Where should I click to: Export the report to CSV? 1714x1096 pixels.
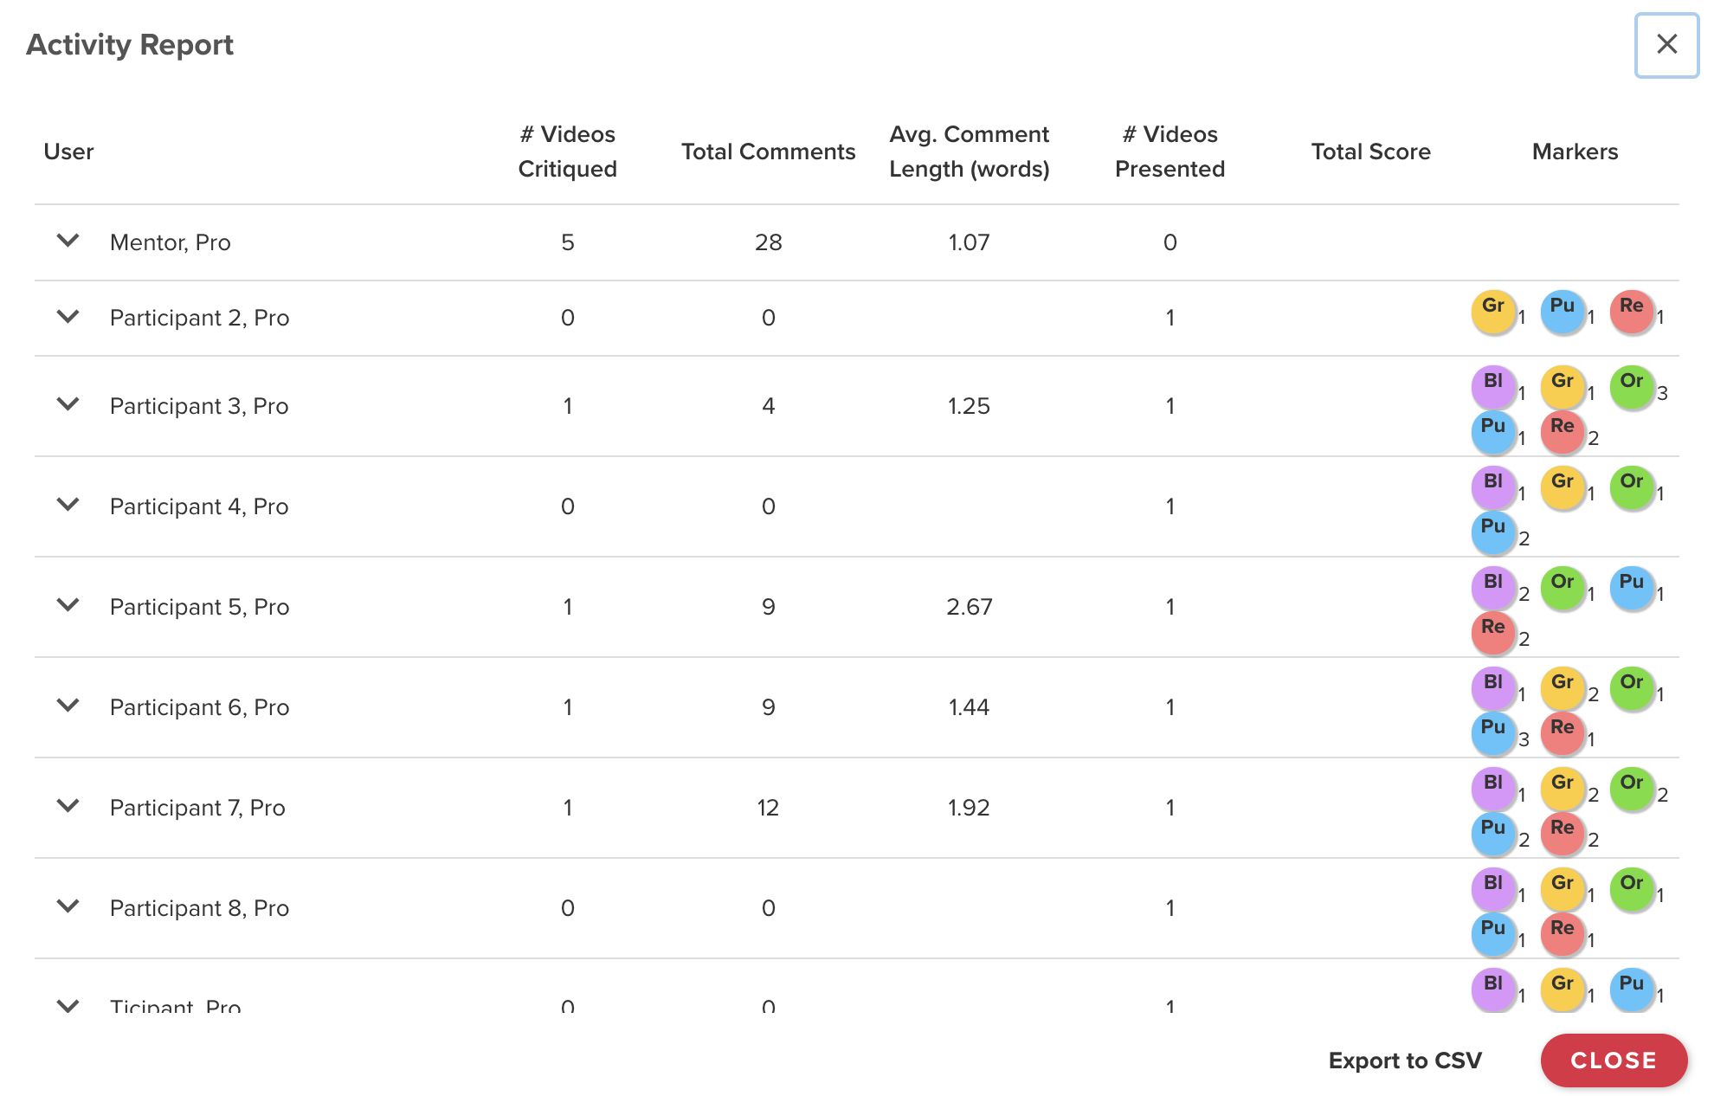tap(1405, 1061)
